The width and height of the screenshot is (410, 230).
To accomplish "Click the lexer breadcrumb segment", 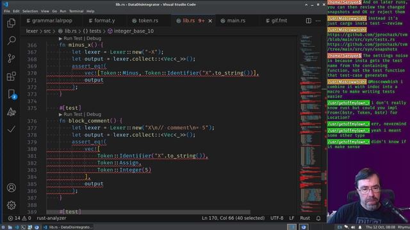I will point(32,31).
